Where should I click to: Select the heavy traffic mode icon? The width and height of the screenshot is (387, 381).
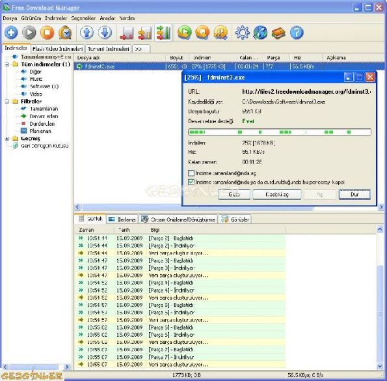pos(163,33)
